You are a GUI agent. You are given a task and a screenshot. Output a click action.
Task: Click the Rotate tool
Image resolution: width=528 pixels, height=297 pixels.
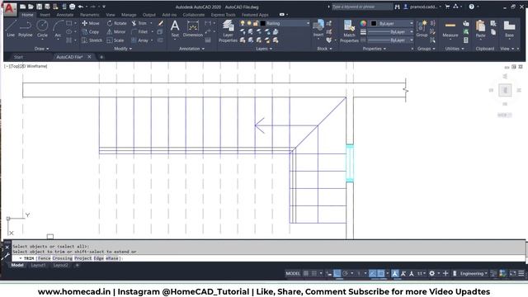pyautogui.click(x=116, y=23)
